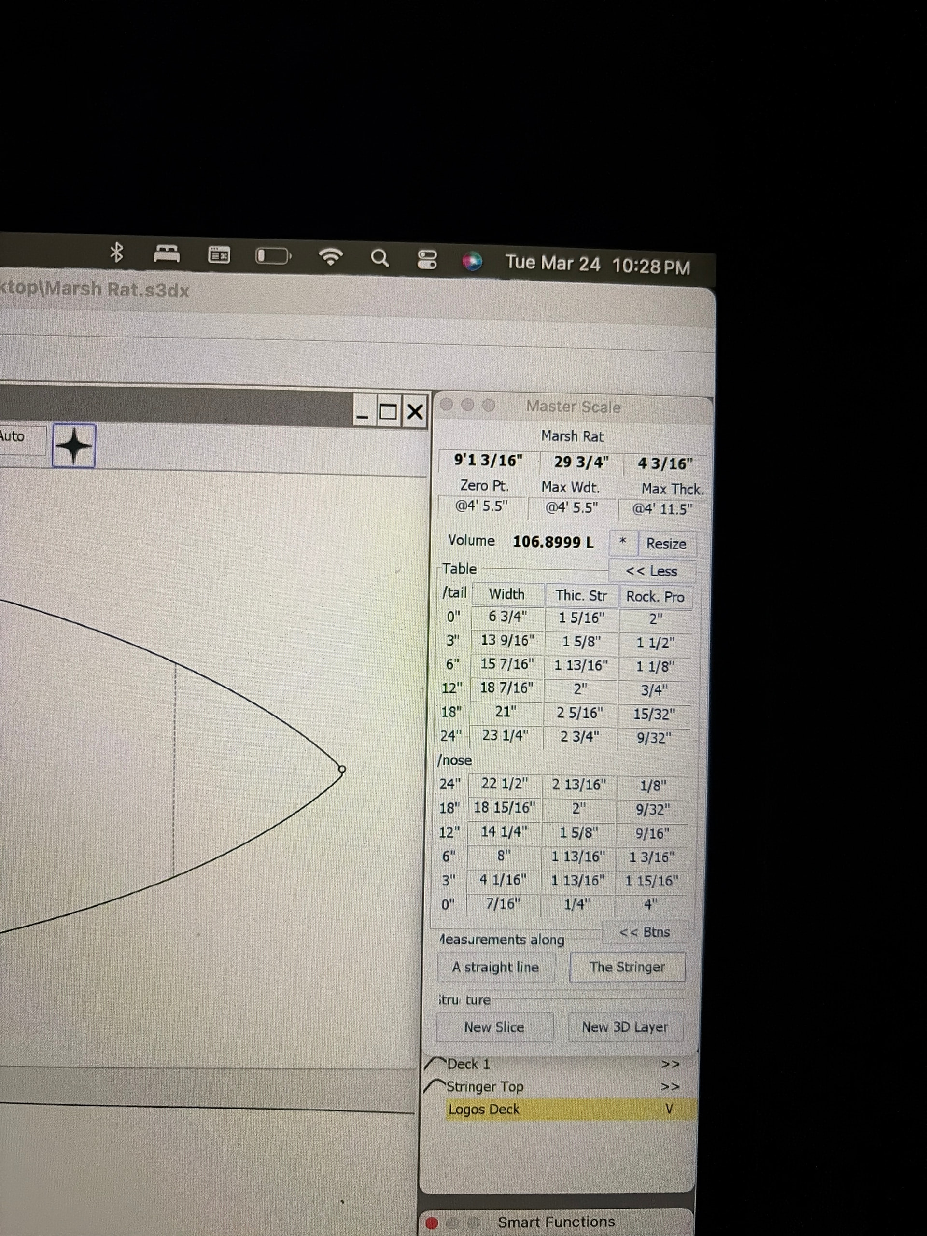Open the Wi-Fi status menu
Screen dimensions: 927x1236
coord(330,257)
